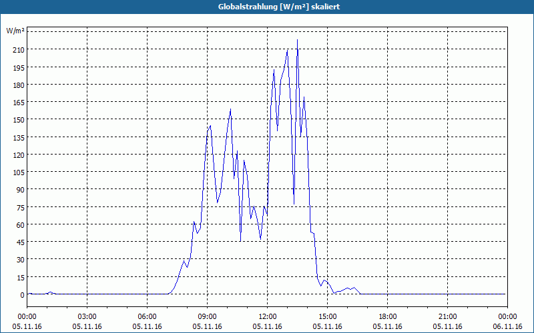This screenshot has width=534, height=333.
Task: Click the 0 y-axis value
Action: pyautogui.click(x=23, y=295)
